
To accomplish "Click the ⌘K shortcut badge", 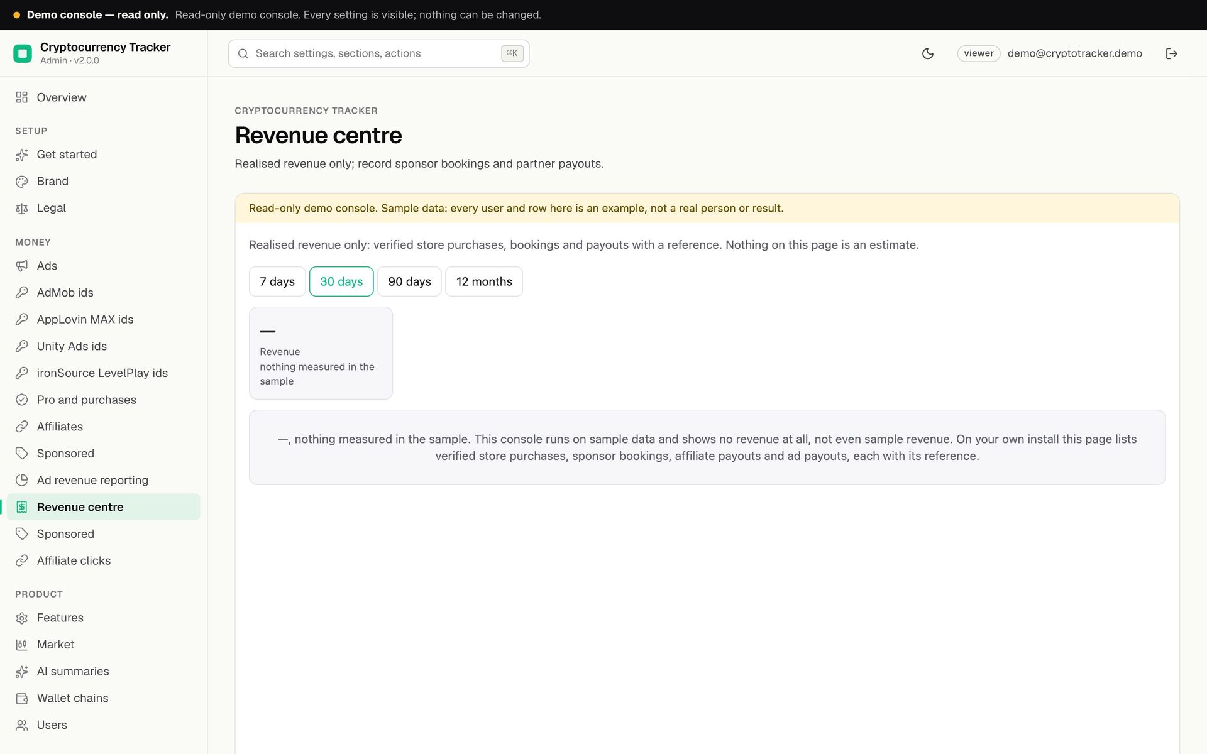I will (512, 53).
